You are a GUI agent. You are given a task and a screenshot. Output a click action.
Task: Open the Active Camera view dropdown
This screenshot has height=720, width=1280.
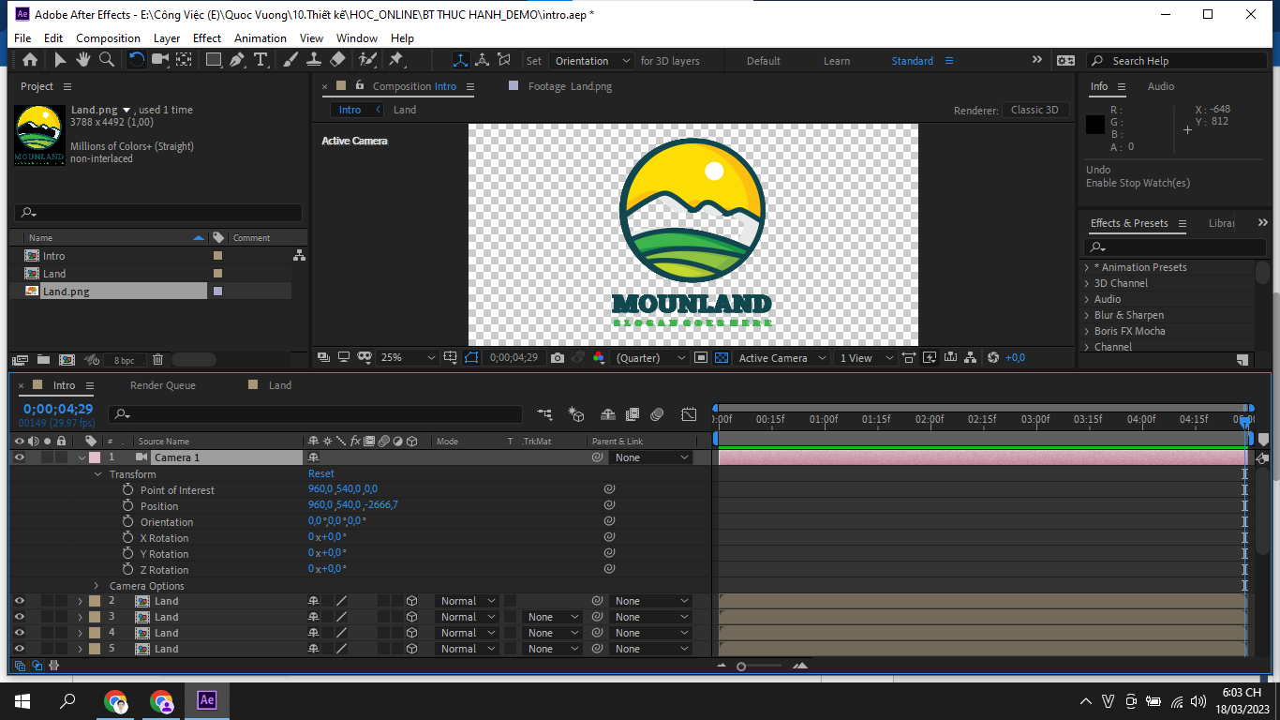point(781,358)
